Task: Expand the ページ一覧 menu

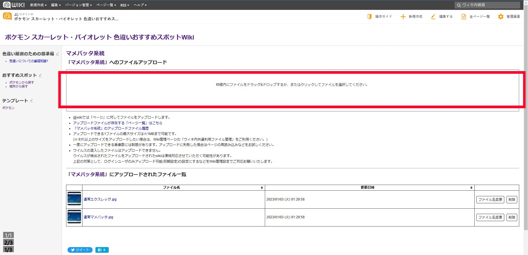Action: [106, 5]
